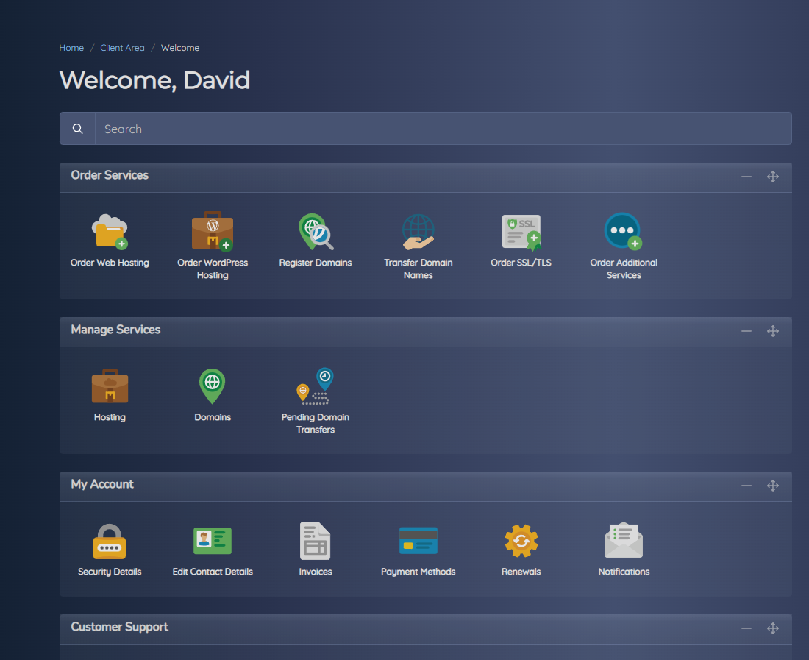Click the Hosting briefcase icon

tap(110, 386)
